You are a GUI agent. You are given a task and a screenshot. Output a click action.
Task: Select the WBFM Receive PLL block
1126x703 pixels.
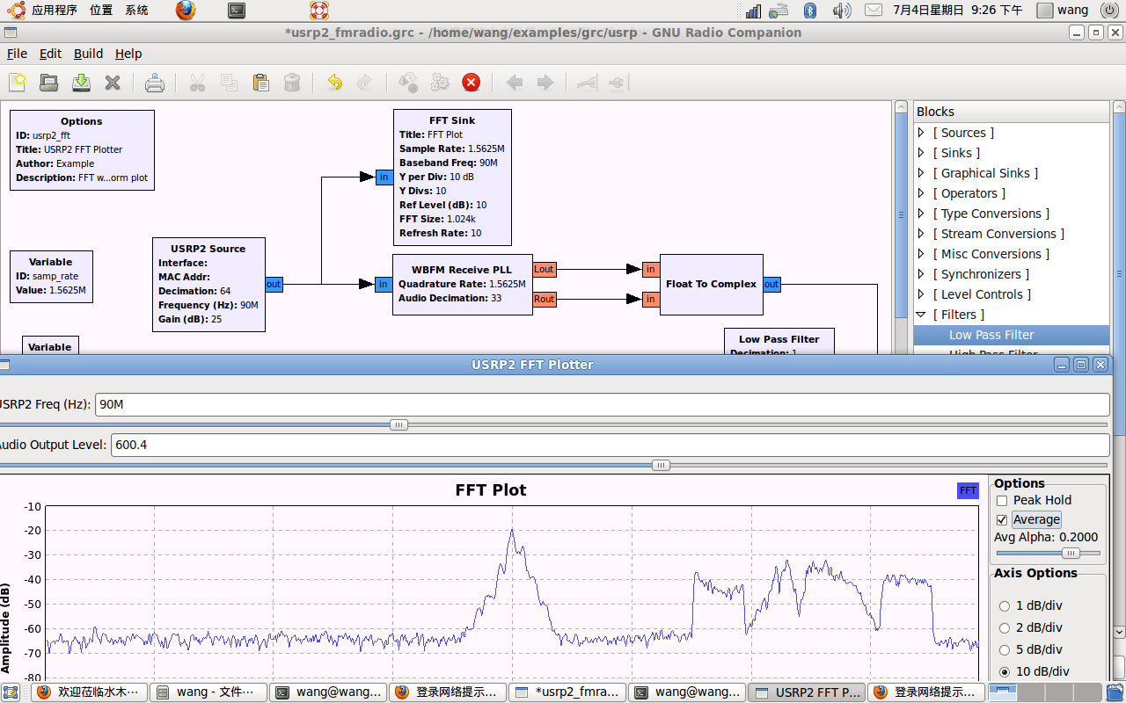point(462,284)
